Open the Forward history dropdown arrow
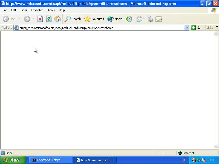The image size is (219, 164). click(x=33, y=19)
